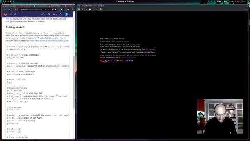Open the browser extensions puzzle icon
Image resolution: width=250 pixels, height=141 pixels.
point(61,9)
